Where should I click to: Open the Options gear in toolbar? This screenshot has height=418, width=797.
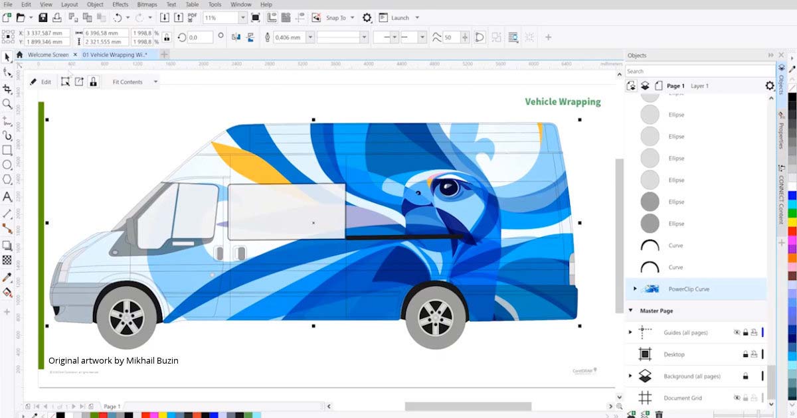click(x=367, y=18)
